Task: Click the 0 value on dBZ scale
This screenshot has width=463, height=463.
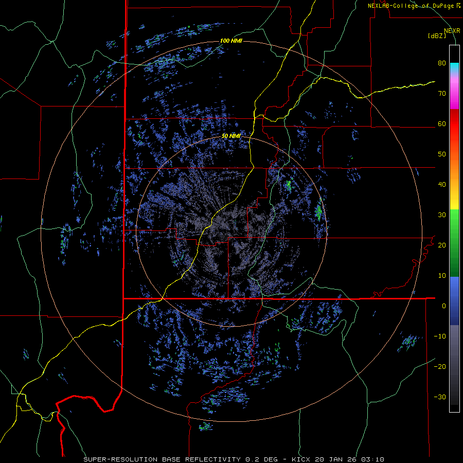Action: tap(444, 306)
